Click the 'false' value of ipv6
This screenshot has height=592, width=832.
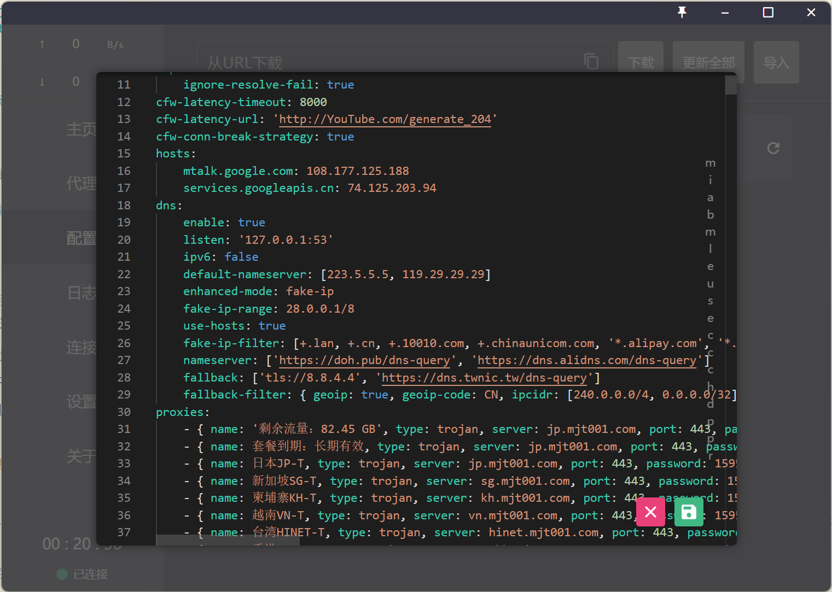pyautogui.click(x=241, y=257)
